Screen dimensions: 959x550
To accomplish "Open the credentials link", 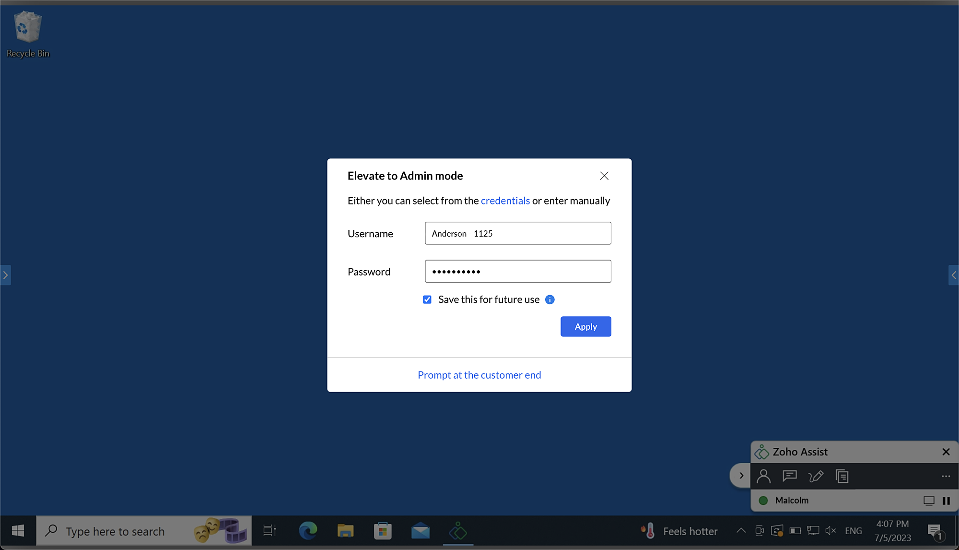I will click(505, 201).
